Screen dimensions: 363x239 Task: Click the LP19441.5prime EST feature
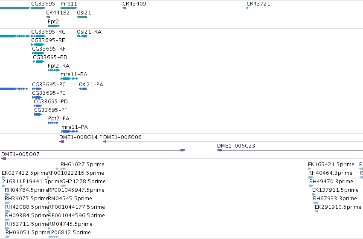[x=21, y=186]
